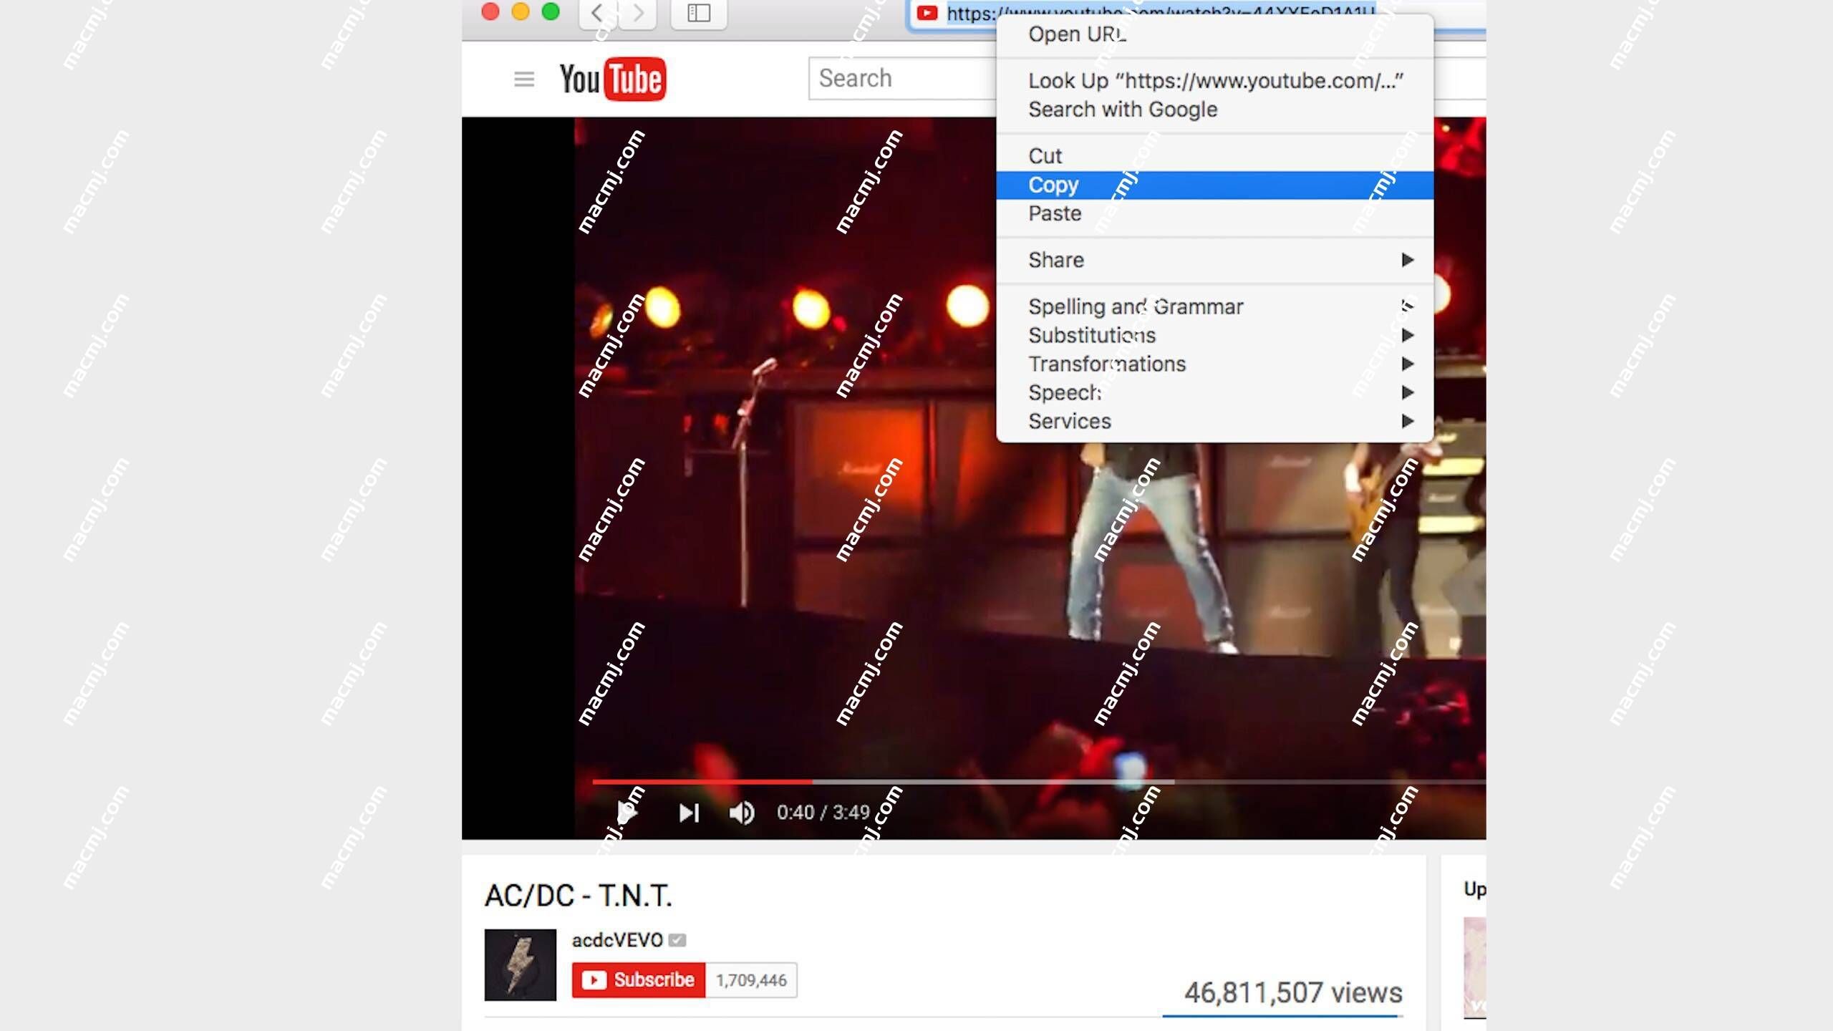Click the browser forward navigation arrow
This screenshot has width=1833, height=1031.
pos(639,13)
